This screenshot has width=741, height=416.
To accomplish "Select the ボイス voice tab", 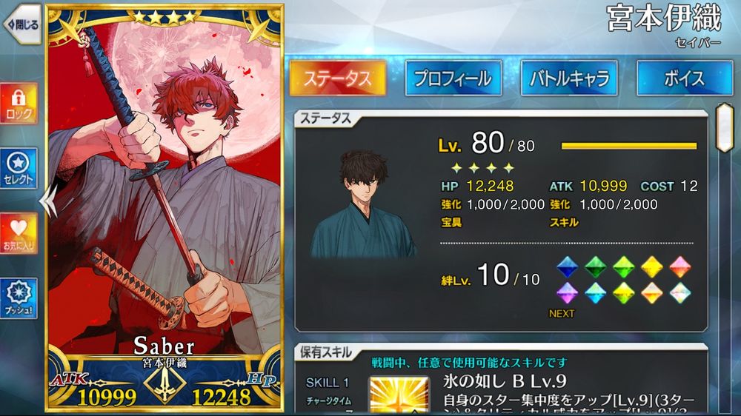I will [x=685, y=78].
